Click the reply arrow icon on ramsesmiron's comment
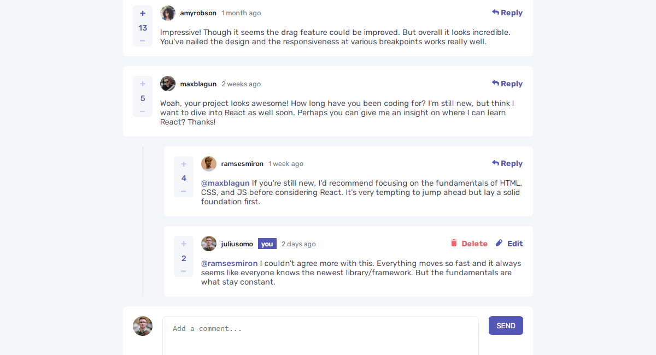This screenshot has width=656, height=355. point(495,163)
